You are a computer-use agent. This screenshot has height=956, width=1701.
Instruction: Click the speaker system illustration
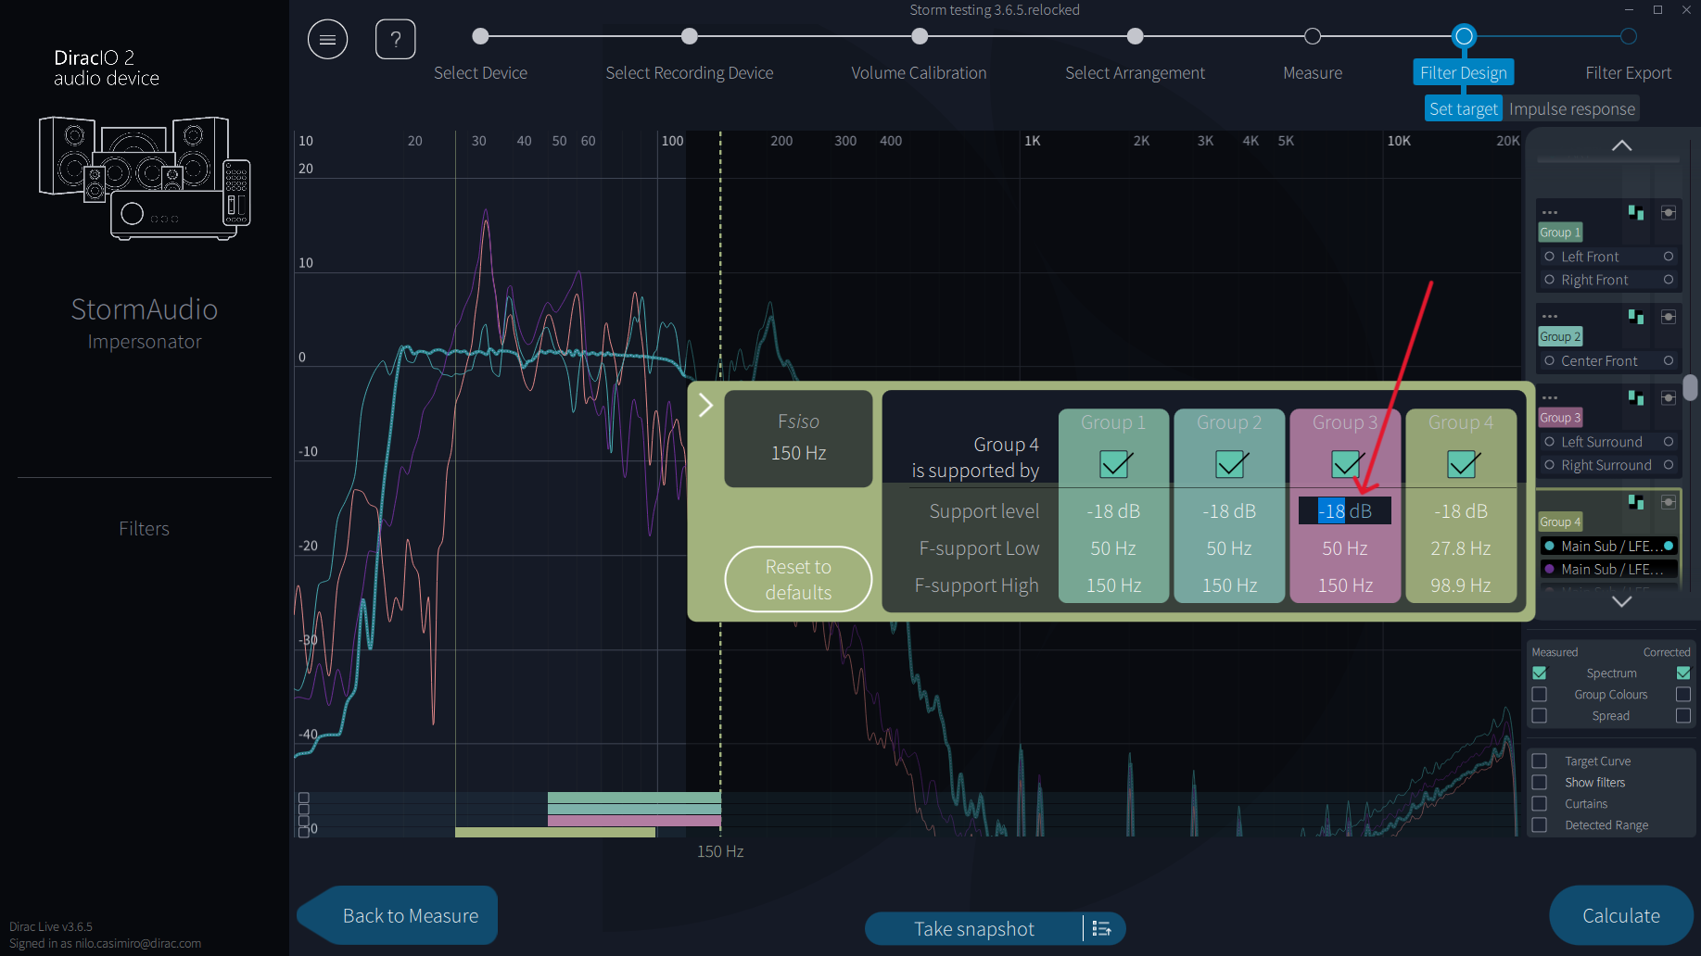(x=145, y=178)
